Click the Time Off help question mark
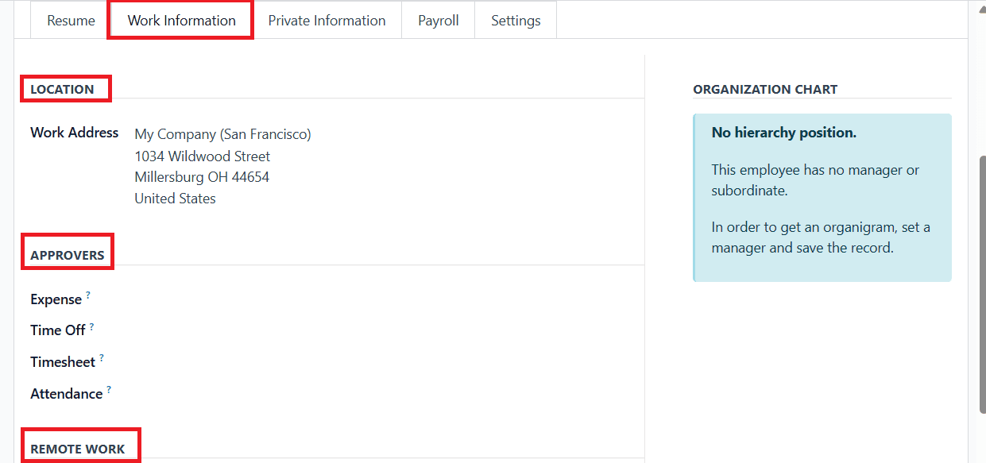This screenshot has height=463, width=986. pyautogui.click(x=91, y=326)
